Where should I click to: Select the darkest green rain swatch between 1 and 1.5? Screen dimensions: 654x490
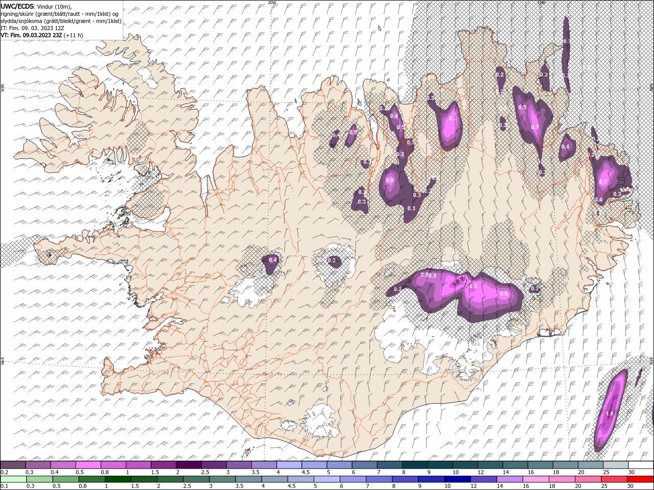tap(118, 479)
